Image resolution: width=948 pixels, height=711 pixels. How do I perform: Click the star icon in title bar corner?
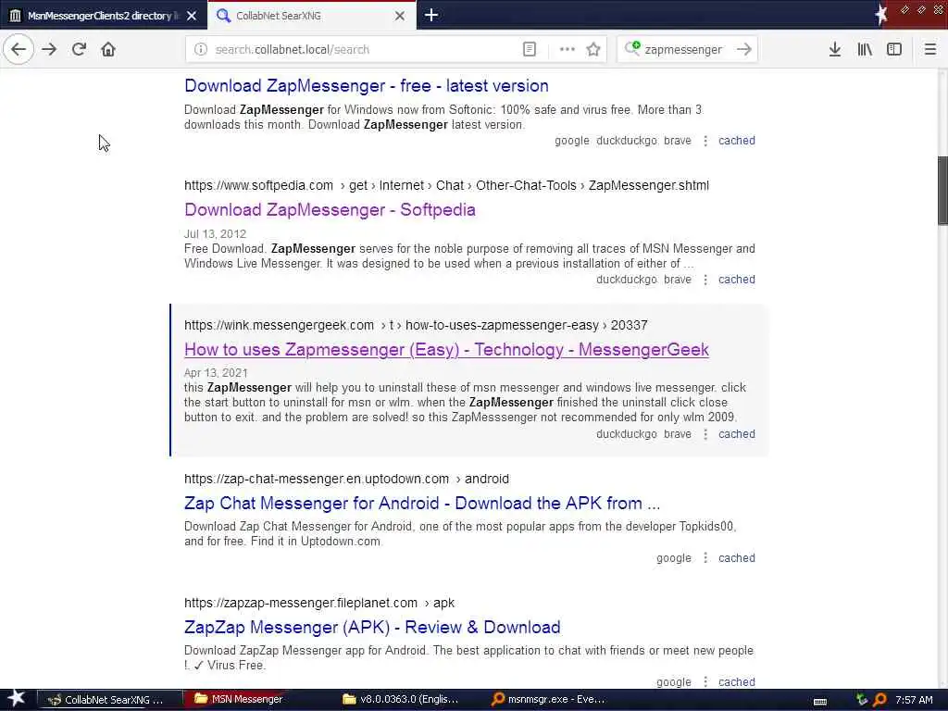[x=881, y=15]
